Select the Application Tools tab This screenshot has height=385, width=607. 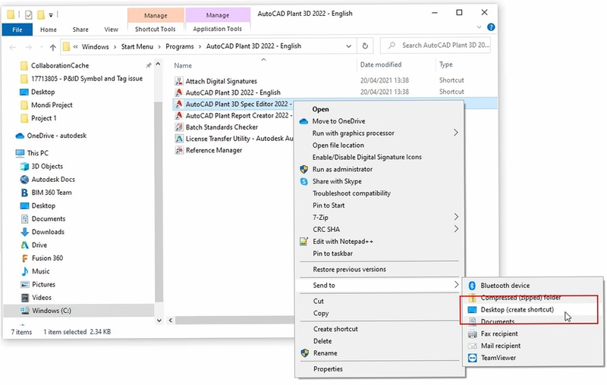pos(217,29)
